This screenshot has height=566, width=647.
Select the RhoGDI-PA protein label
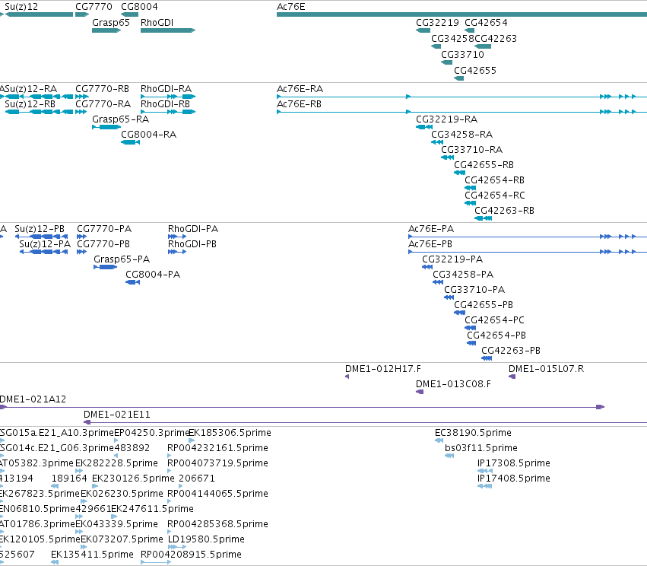pyautogui.click(x=193, y=229)
